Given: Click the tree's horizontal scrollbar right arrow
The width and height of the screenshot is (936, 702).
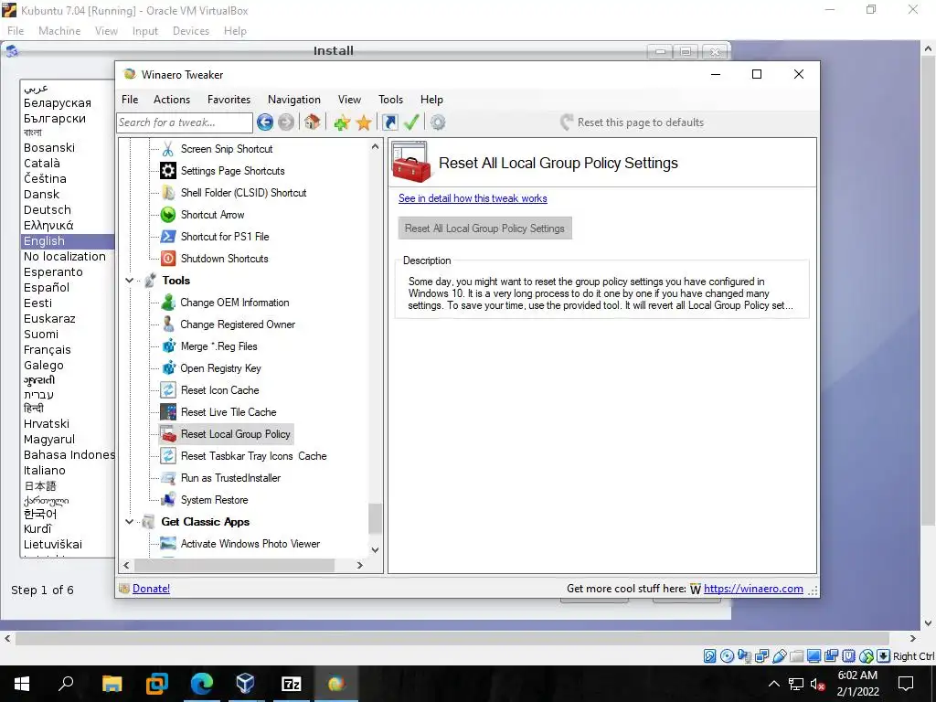Looking at the screenshot, I should click(360, 565).
